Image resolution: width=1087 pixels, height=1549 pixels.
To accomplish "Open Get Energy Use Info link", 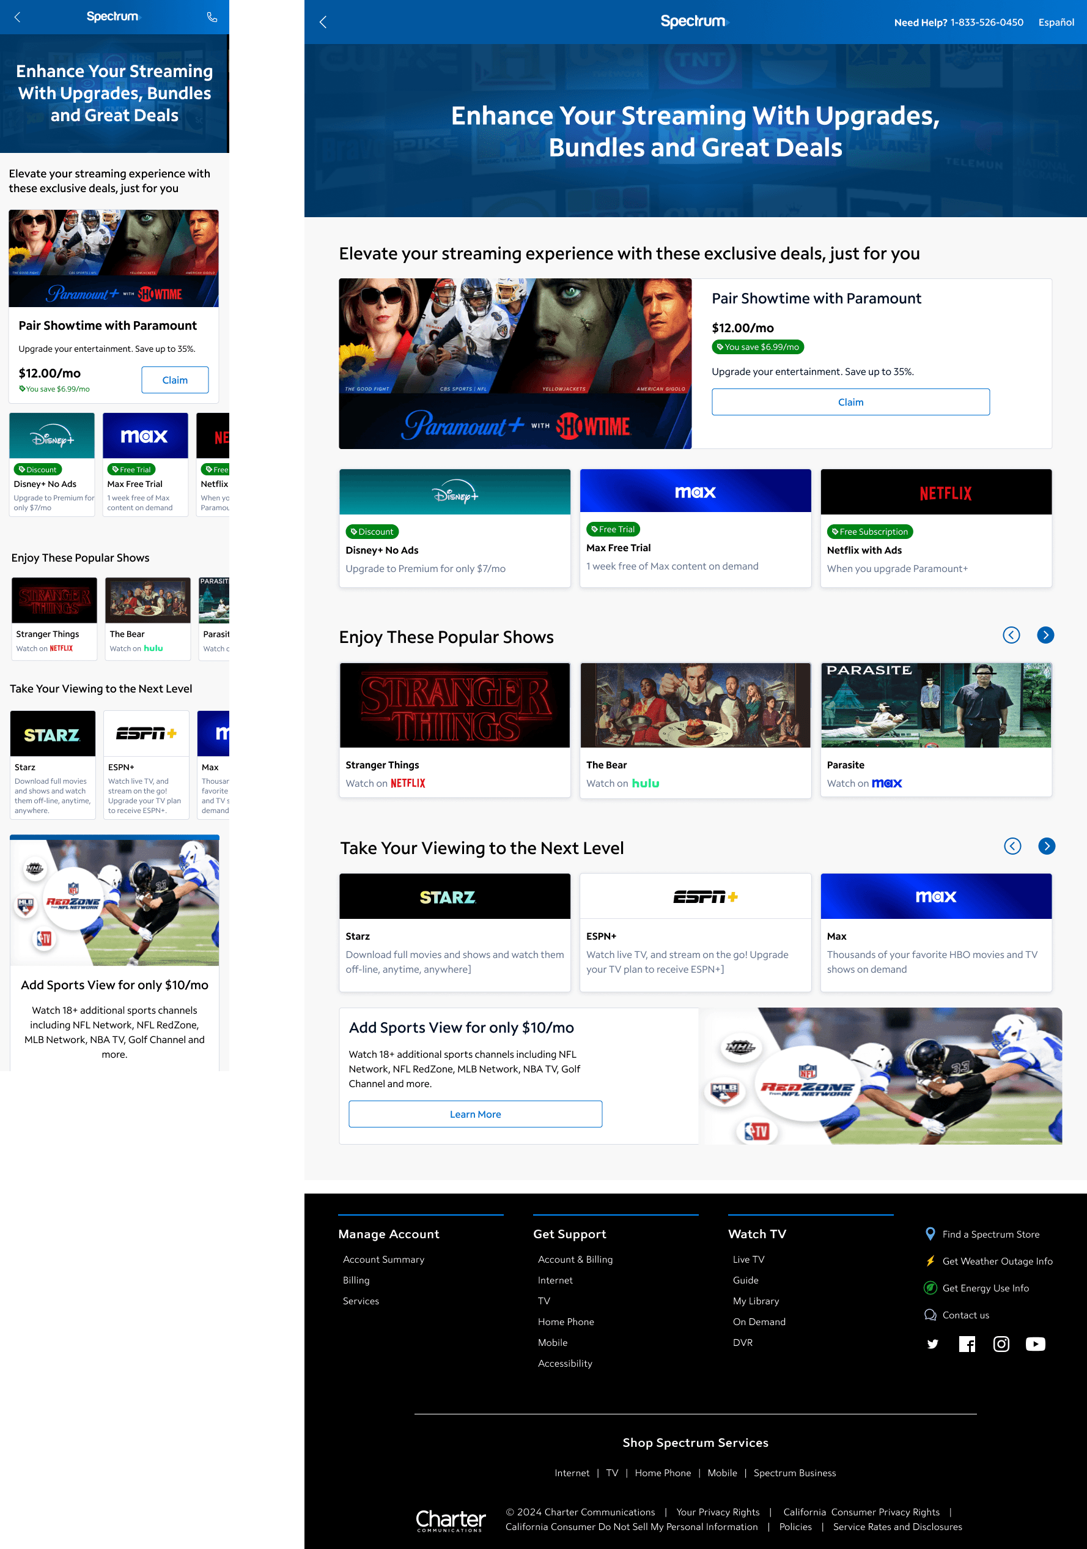I will tap(985, 1288).
